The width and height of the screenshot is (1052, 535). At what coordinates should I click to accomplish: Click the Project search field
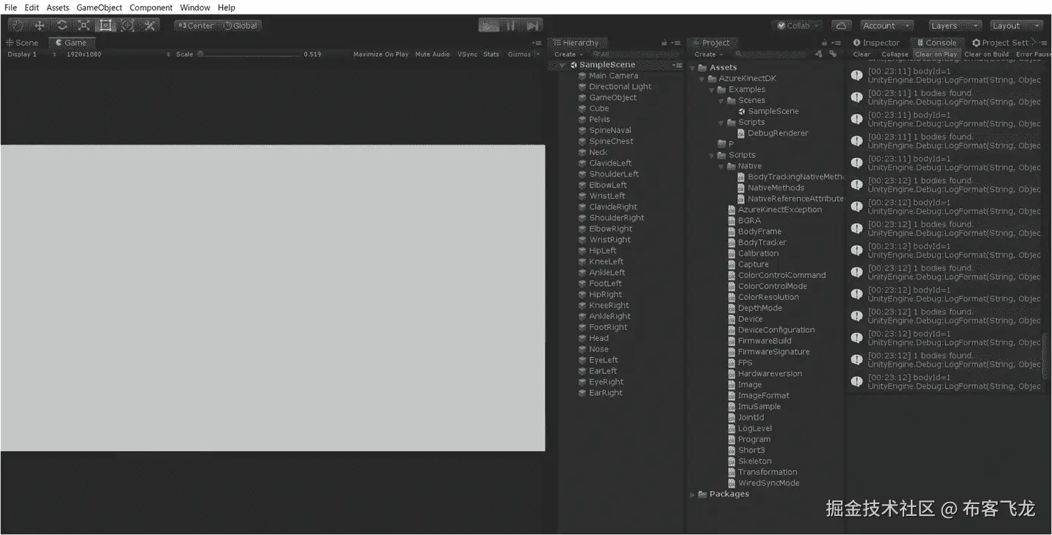pos(772,54)
